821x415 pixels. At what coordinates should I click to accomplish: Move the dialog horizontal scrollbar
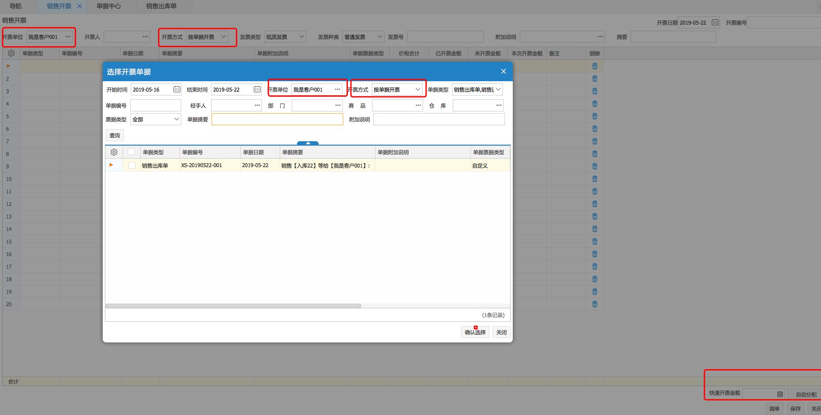(x=233, y=306)
